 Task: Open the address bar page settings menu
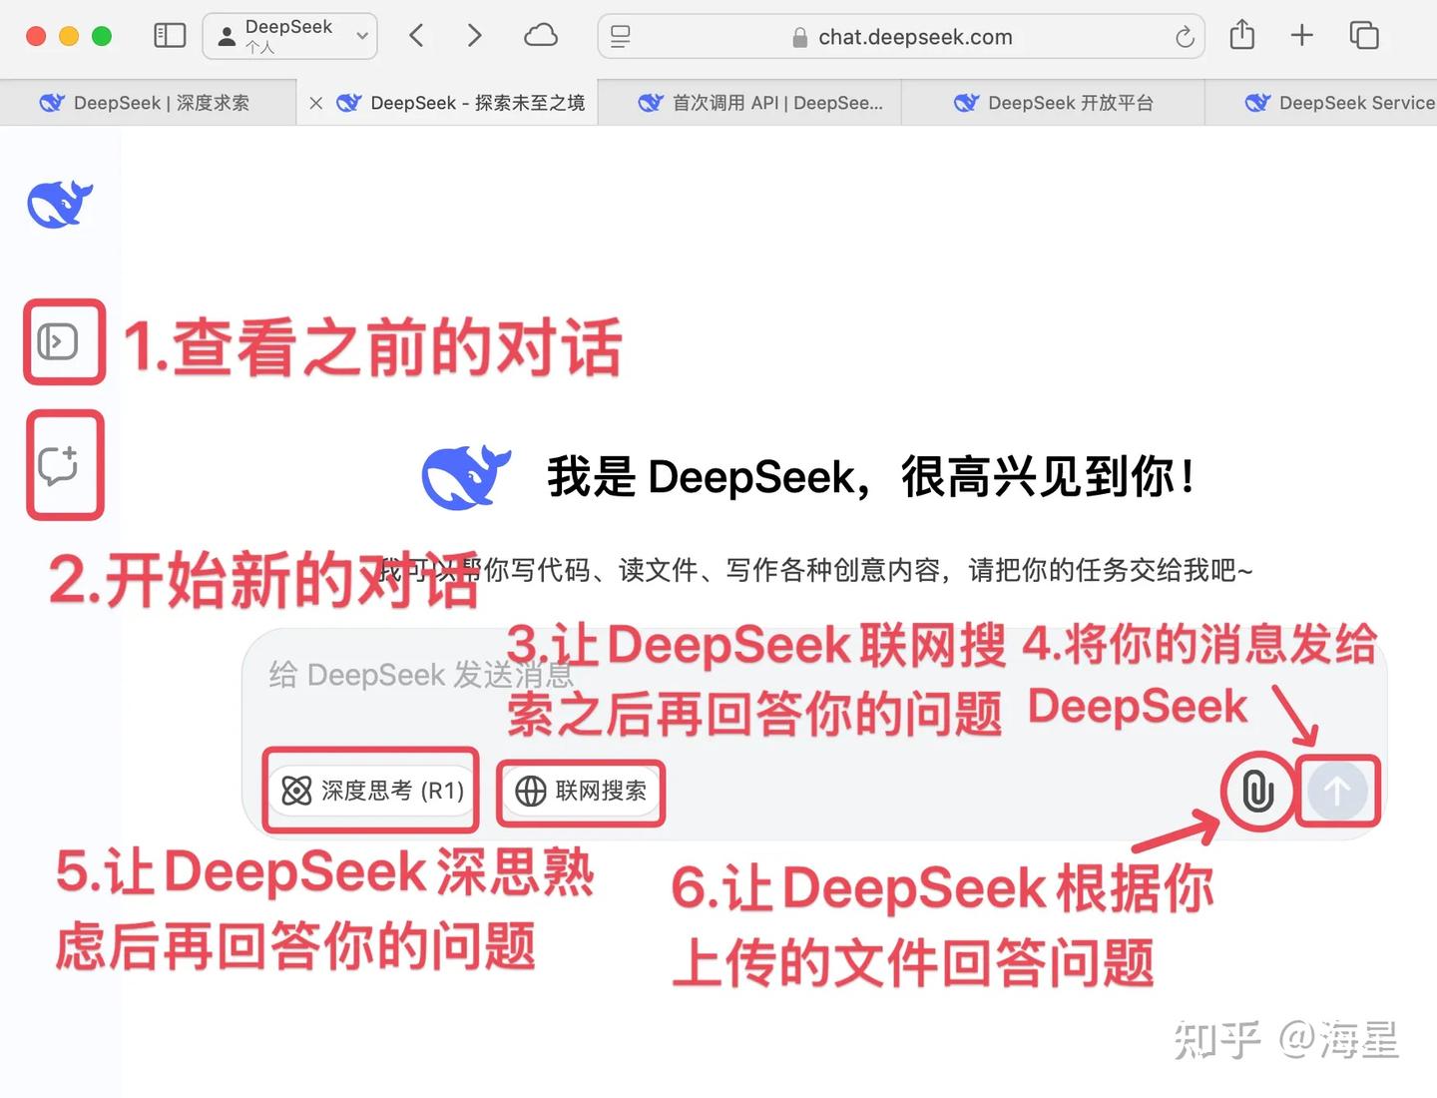[620, 36]
